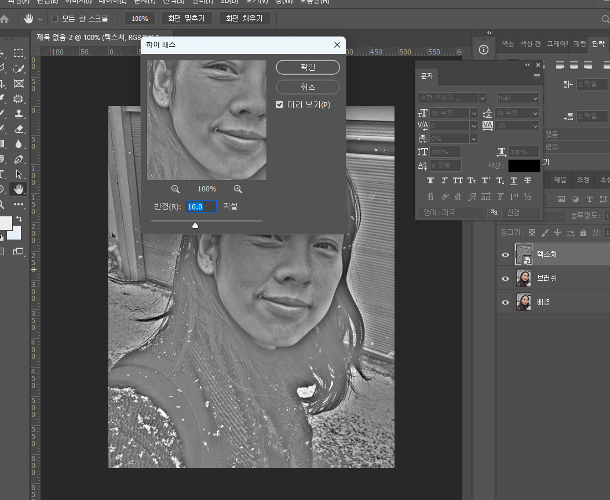Open the info panel icon
610x500 pixels.
(484, 50)
